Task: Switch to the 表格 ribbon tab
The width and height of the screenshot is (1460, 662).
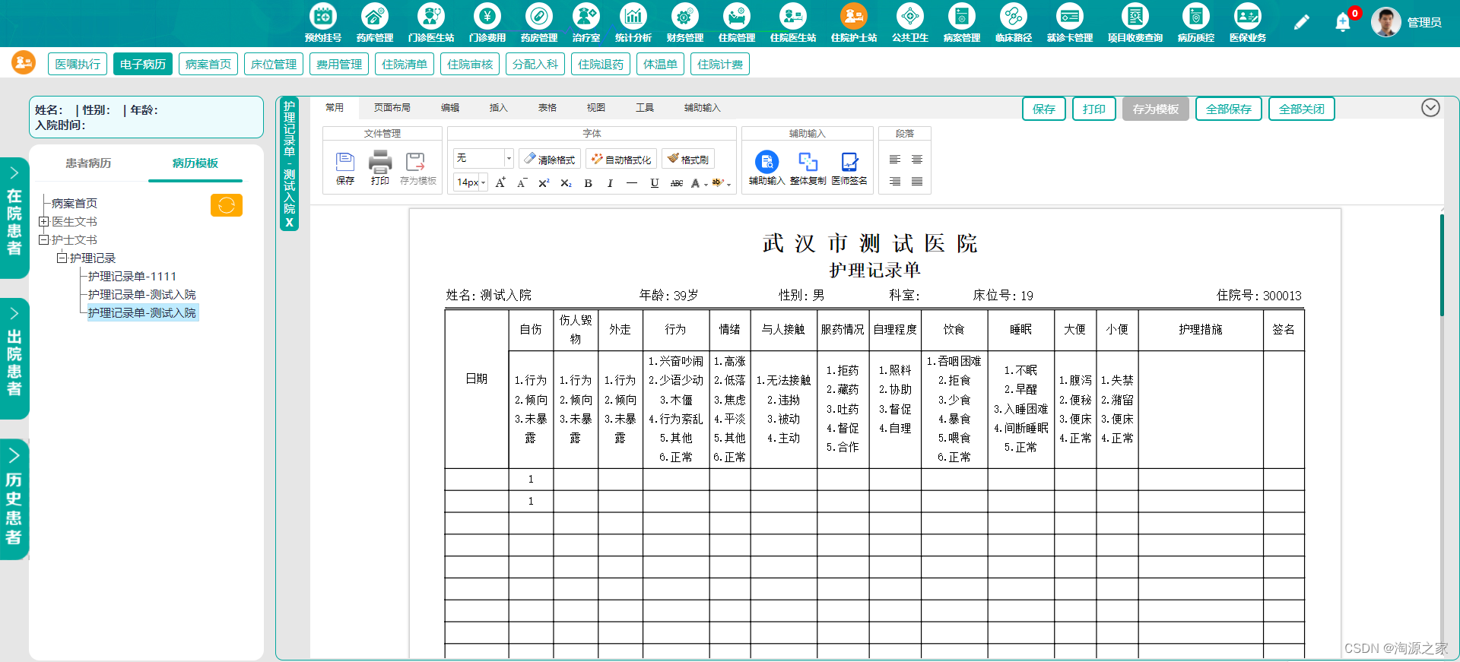Action: click(x=547, y=108)
